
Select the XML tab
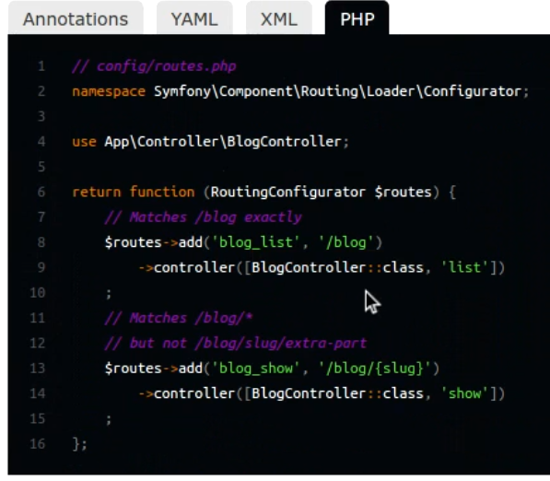pyautogui.click(x=279, y=18)
